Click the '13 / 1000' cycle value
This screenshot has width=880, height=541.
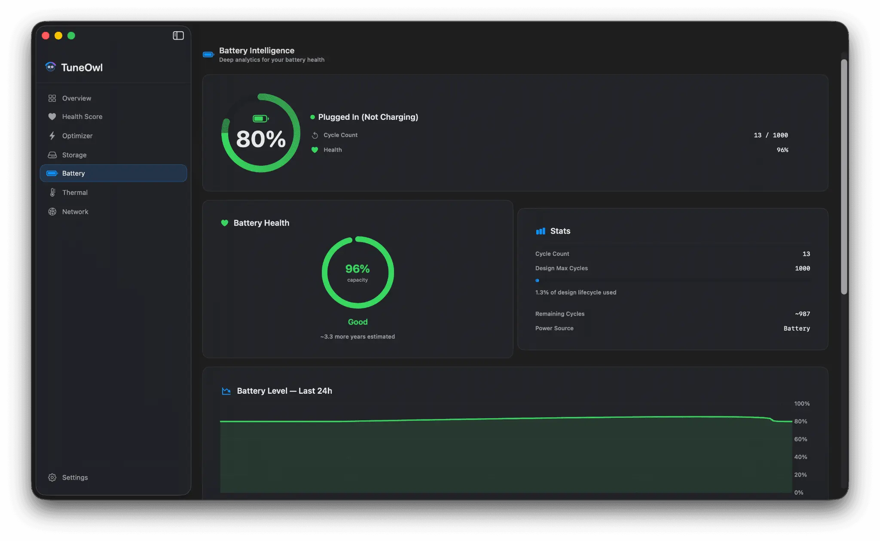[x=771, y=135]
